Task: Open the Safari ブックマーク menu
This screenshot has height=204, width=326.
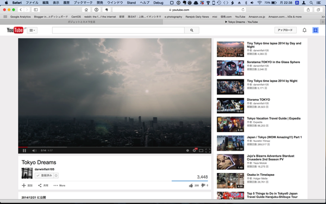Action: (x=83, y=3)
